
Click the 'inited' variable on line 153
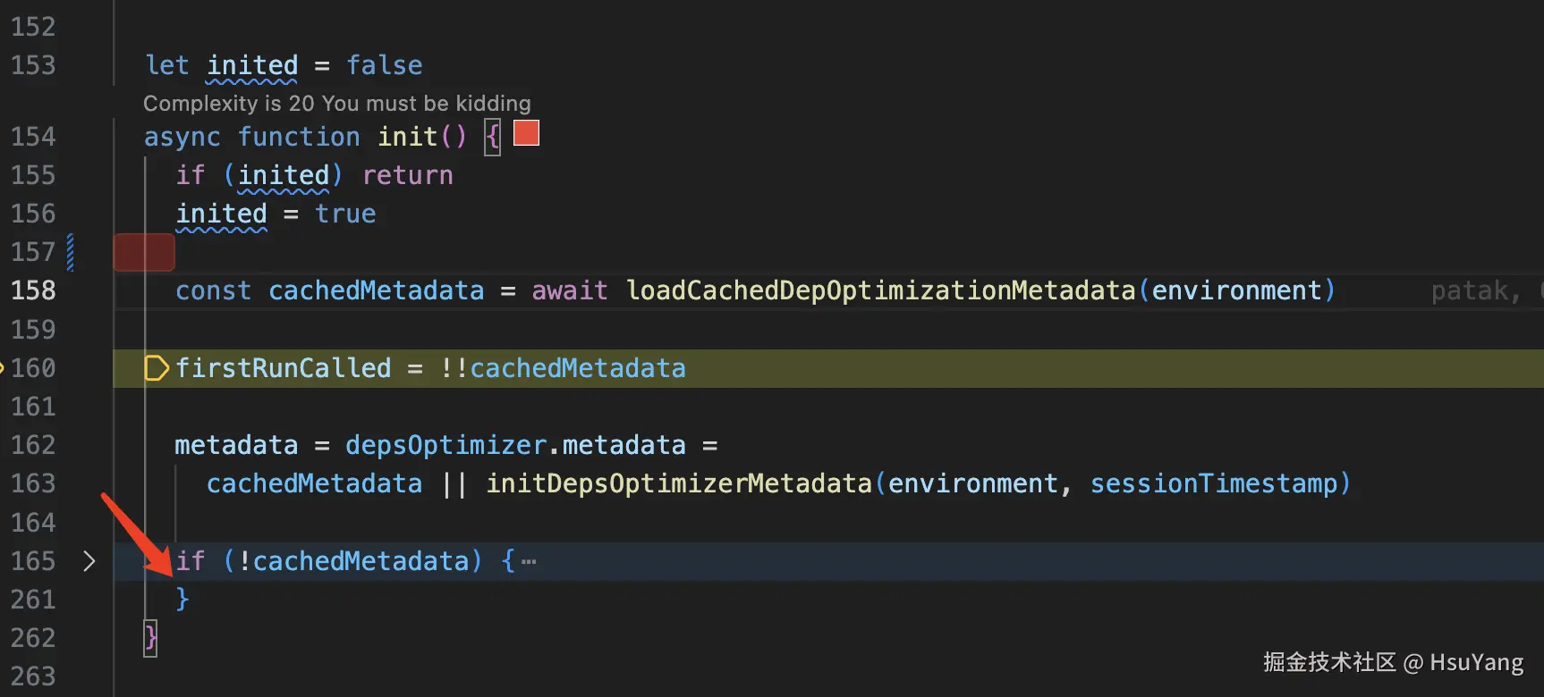coord(252,65)
